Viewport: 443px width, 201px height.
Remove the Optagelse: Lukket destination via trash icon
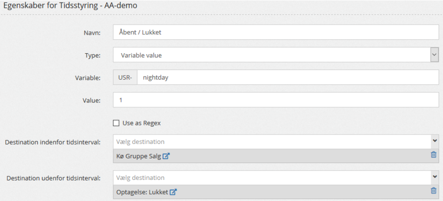(433, 191)
